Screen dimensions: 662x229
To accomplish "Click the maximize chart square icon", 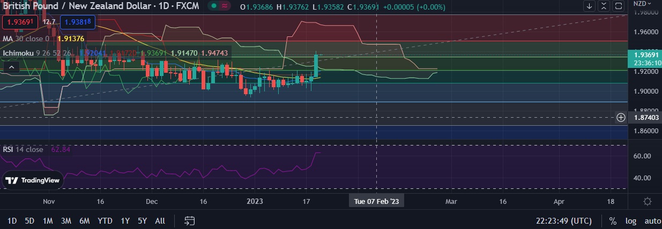I will coord(618,6).
